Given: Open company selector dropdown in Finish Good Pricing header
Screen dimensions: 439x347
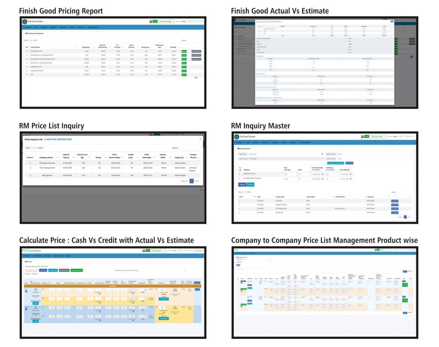Looking at the screenshot, I should tap(166, 21).
